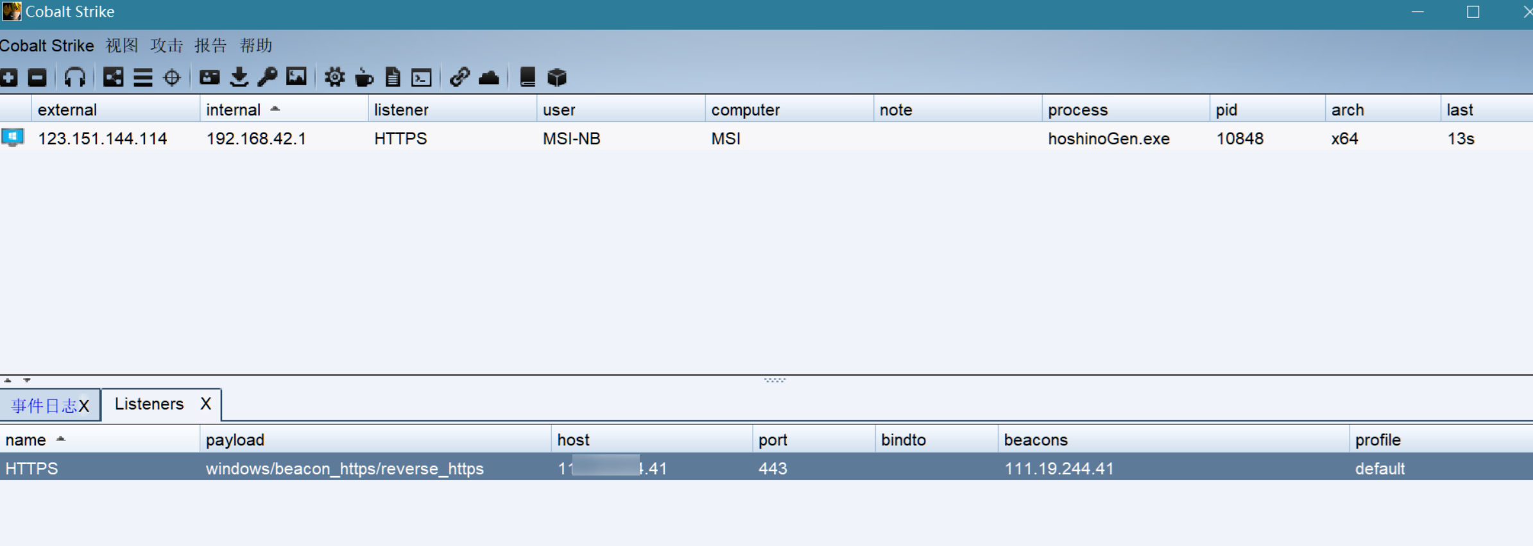Open keystrokes view key icon
This screenshot has width=1533, height=546.
pyautogui.click(x=267, y=78)
